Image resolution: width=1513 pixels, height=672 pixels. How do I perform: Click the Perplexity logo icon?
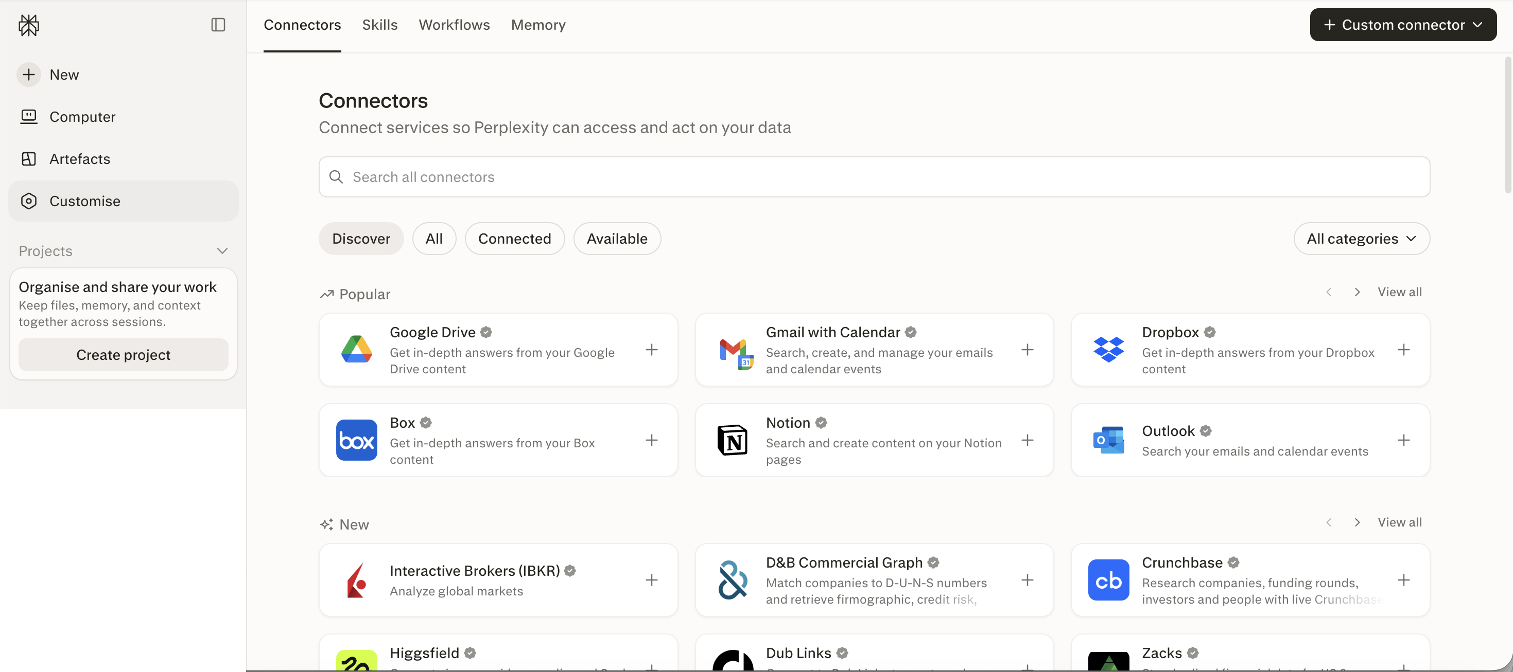click(29, 25)
